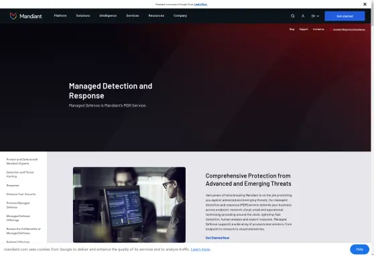Viewport: 374px width, 256px height.
Task: Jump to Preview Managed Defense section
Action: (18, 205)
